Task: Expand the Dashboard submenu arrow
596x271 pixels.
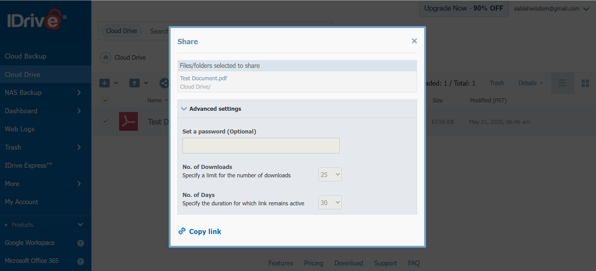Action: point(79,111)
